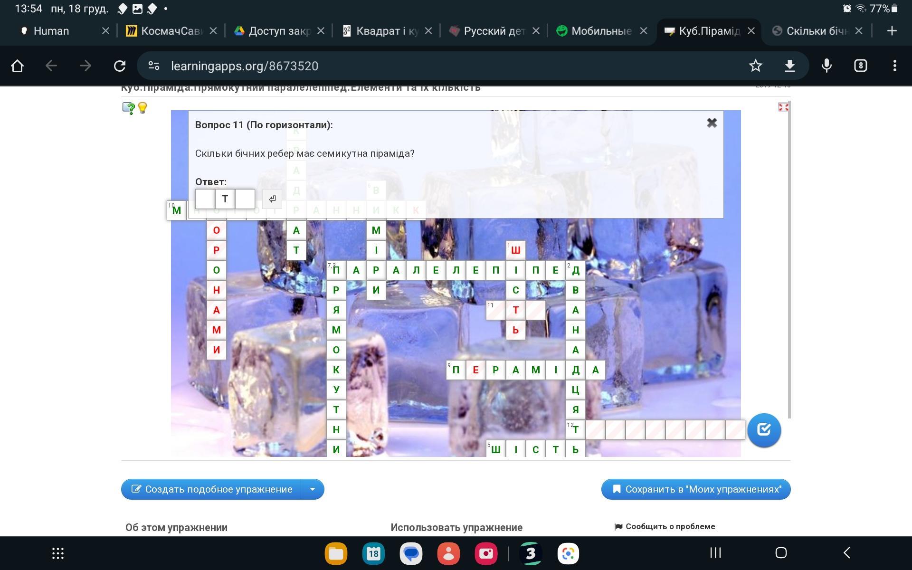Bookmark page with star icon
The height and width of the screenshot is (570, 912).
(x=755, y=66)
